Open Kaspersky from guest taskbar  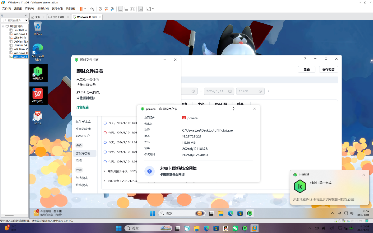point(250,213)
